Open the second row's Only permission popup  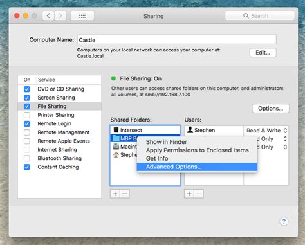pos(273,139)
